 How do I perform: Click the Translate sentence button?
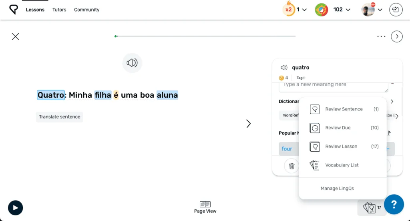click(60, 117)
